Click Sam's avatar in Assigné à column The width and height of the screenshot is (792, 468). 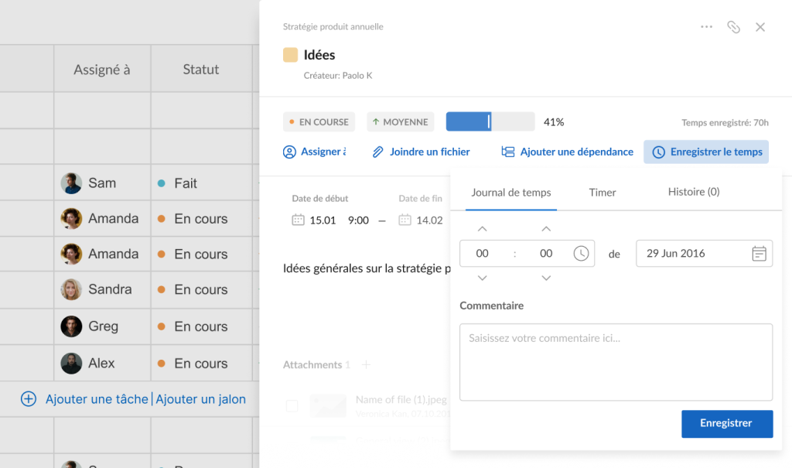click(x=71, y=183)
